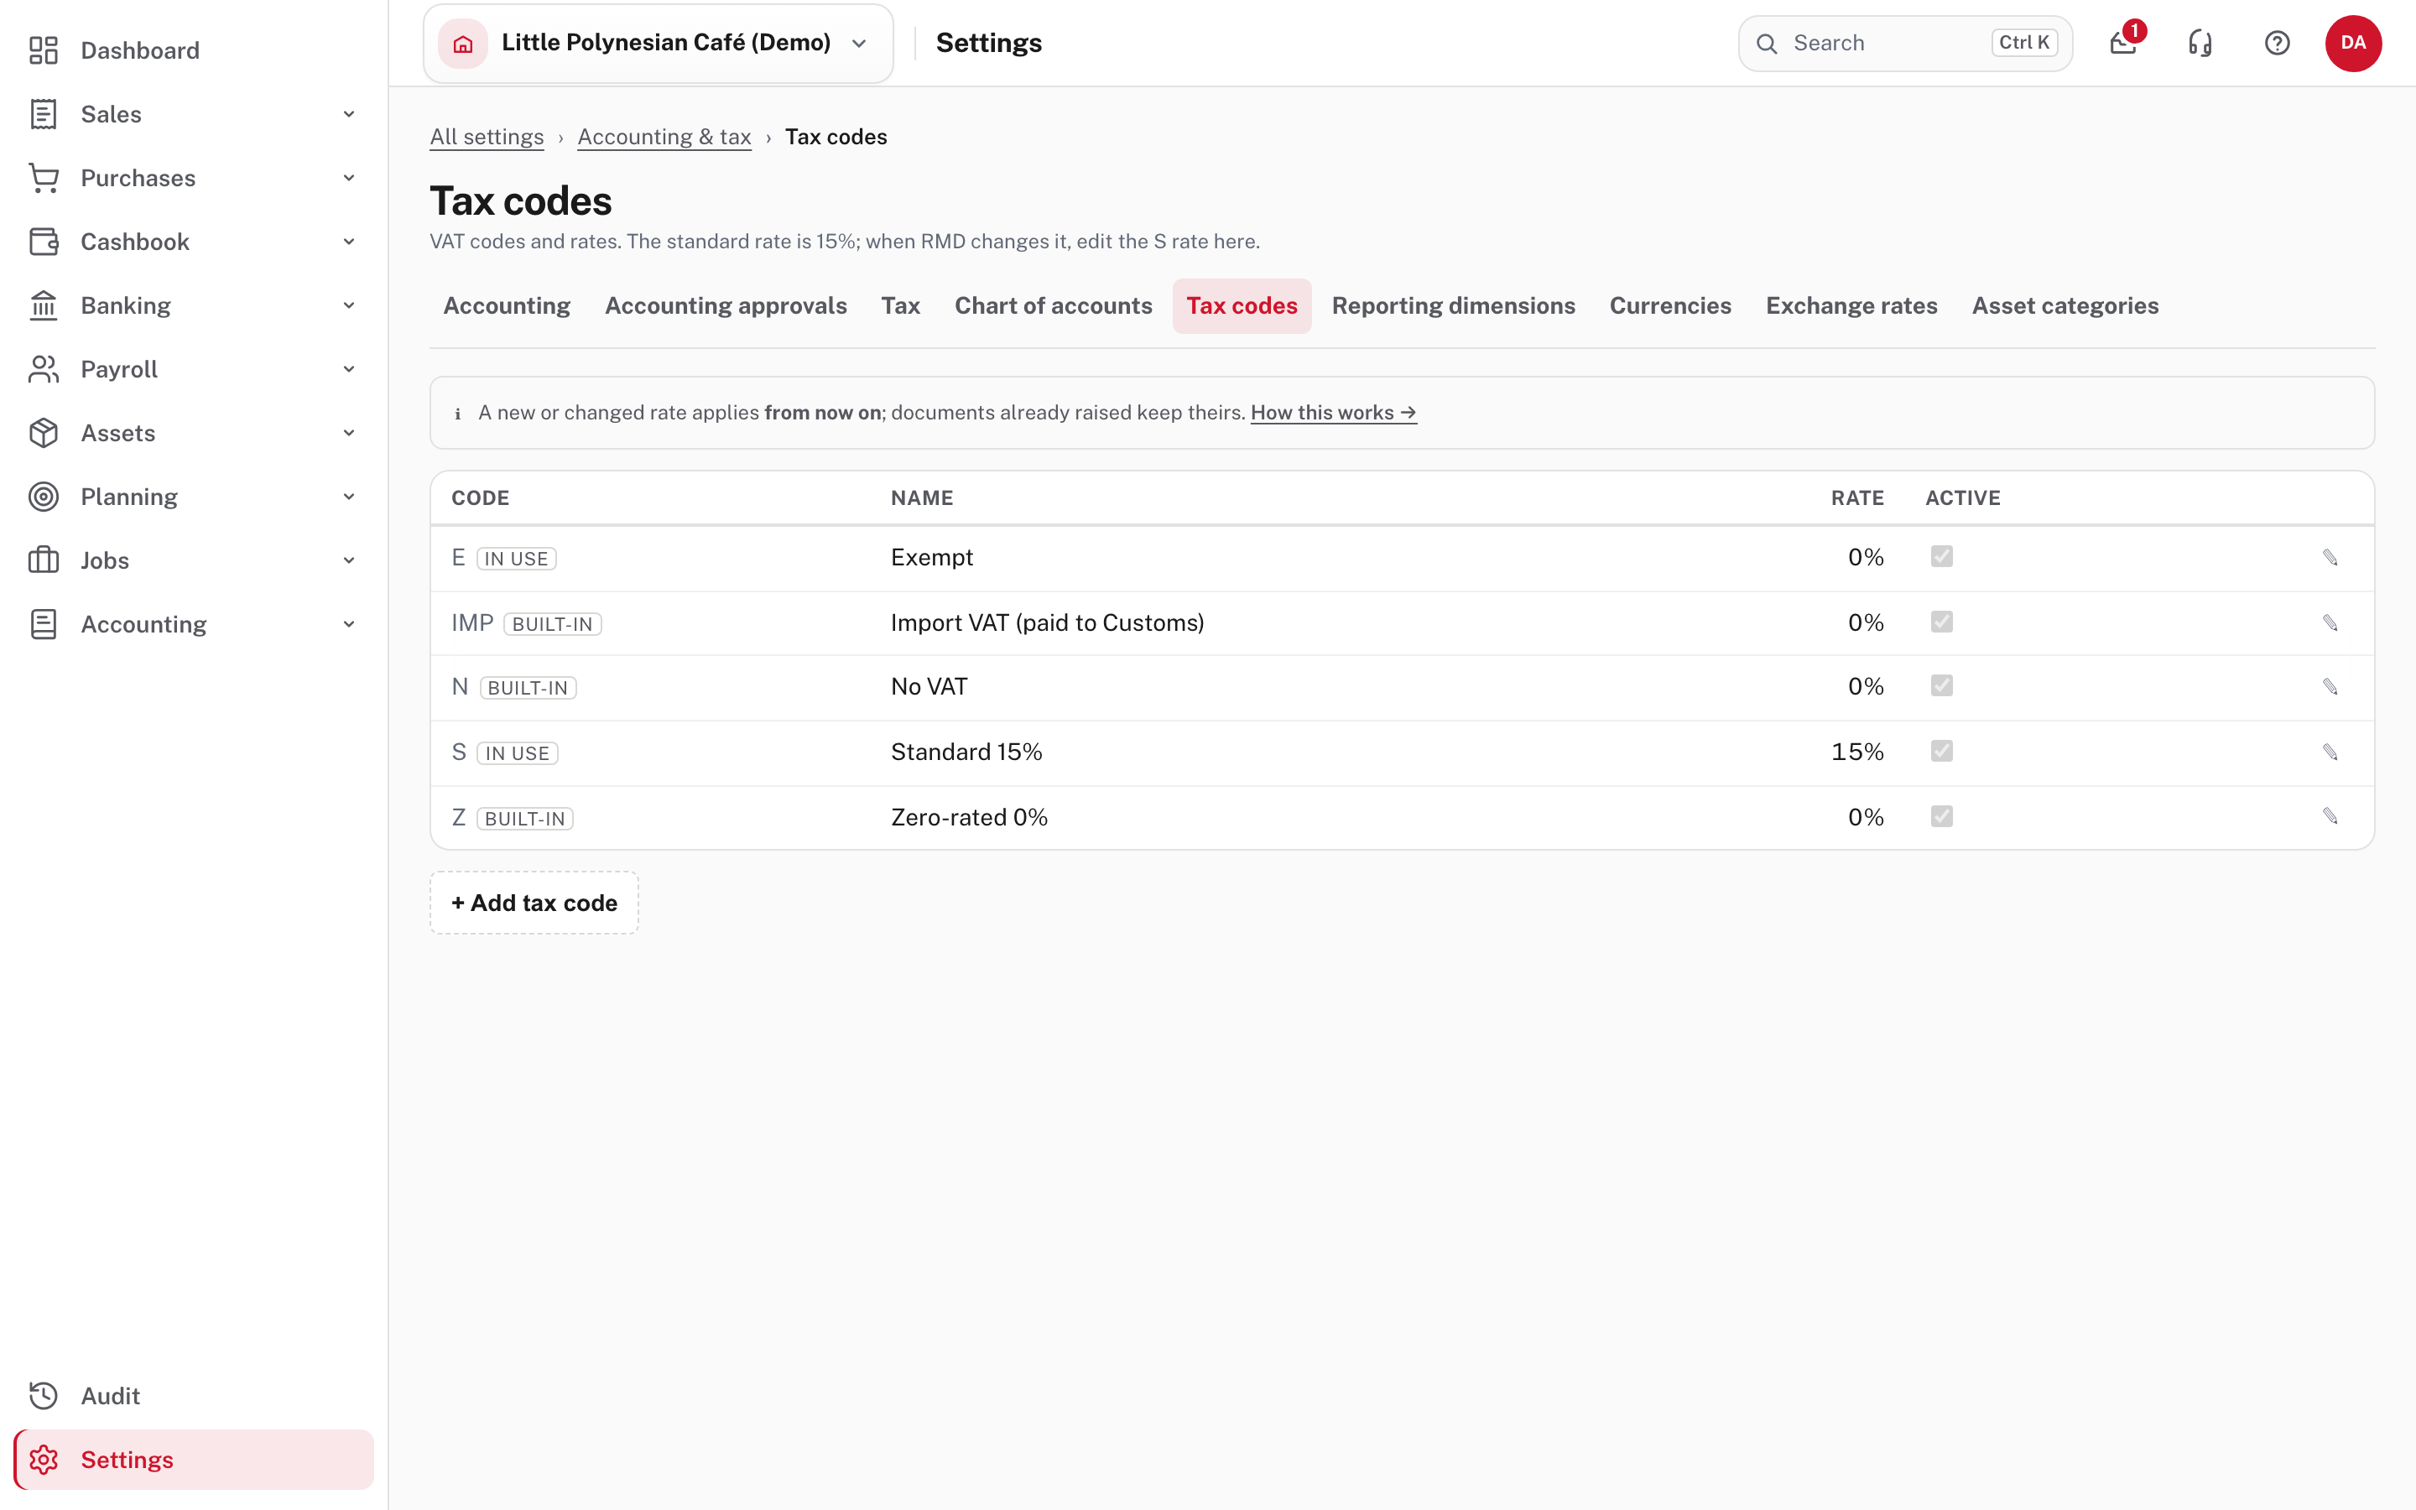The height and width of the screenshot is (1510, 2416).
Task: Click the support headset icon
Action: click(x=2200, y=43)
